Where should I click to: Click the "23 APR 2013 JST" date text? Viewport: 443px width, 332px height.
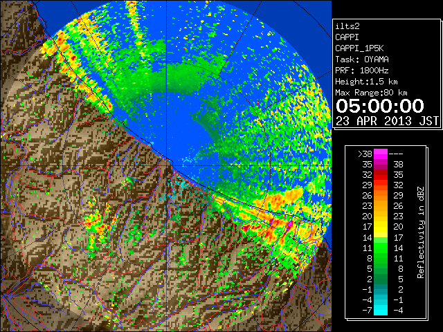coord(387,121)
